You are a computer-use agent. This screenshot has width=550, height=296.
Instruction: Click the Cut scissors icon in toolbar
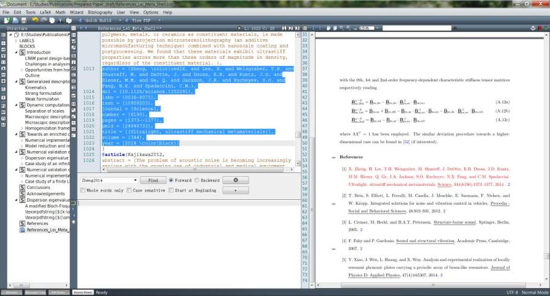pos(59,20)
